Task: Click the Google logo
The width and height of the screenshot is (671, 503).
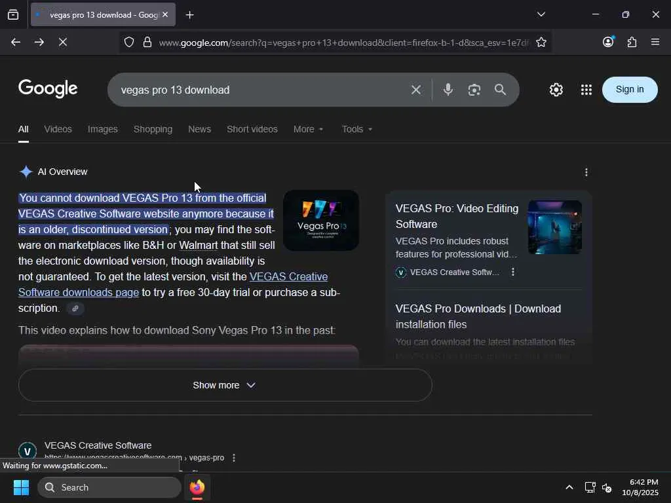Action: point(48,88)
